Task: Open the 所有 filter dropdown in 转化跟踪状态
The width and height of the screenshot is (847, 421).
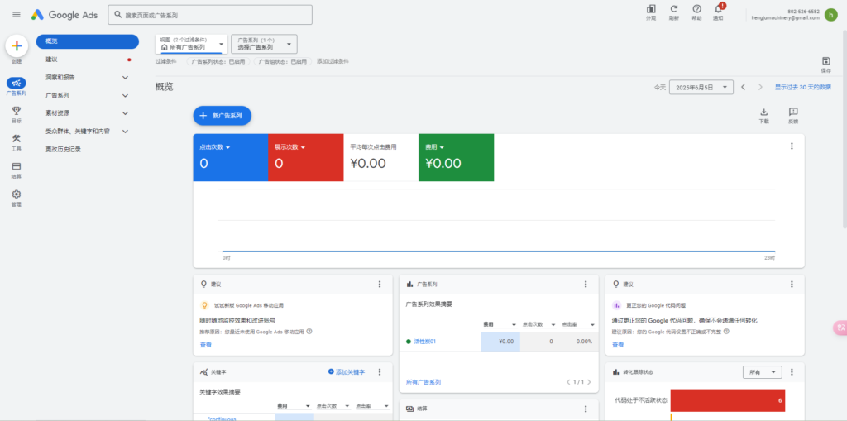Action: [762, 372]
